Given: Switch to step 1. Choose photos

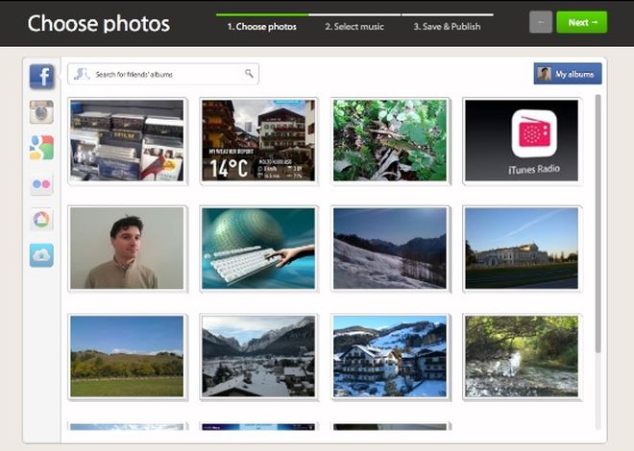Looking at the screenshot, I should point(261,27).
